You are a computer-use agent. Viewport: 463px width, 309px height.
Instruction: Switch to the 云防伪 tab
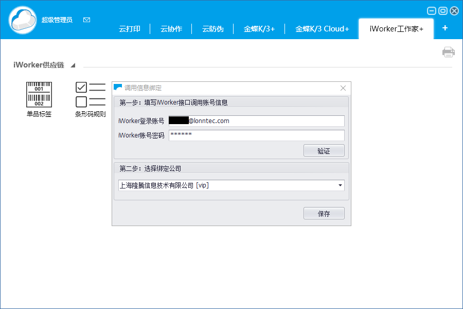(212, 29)
